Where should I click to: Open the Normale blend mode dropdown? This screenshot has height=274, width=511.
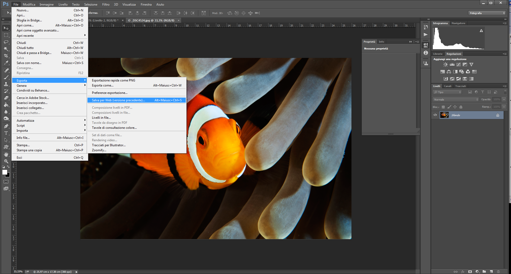[456, 99]
